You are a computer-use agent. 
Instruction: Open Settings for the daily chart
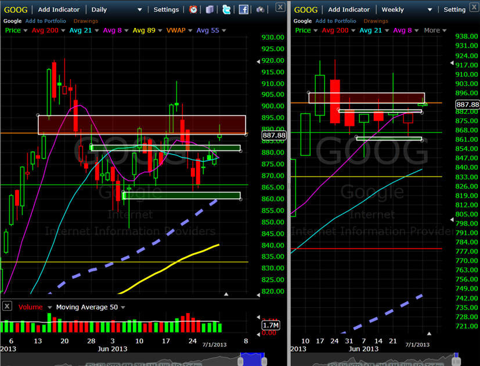pyautogui.click(x=166, y=9)
